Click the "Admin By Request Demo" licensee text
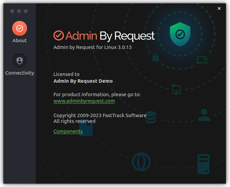 pos(83,81)
